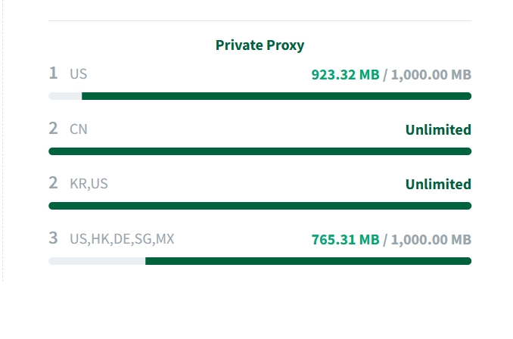The image size is (513, 339).
Task: Click the US proxy country label
Action: (79, 74)
